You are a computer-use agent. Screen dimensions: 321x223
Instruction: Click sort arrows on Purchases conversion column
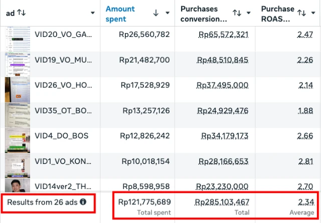237,13
